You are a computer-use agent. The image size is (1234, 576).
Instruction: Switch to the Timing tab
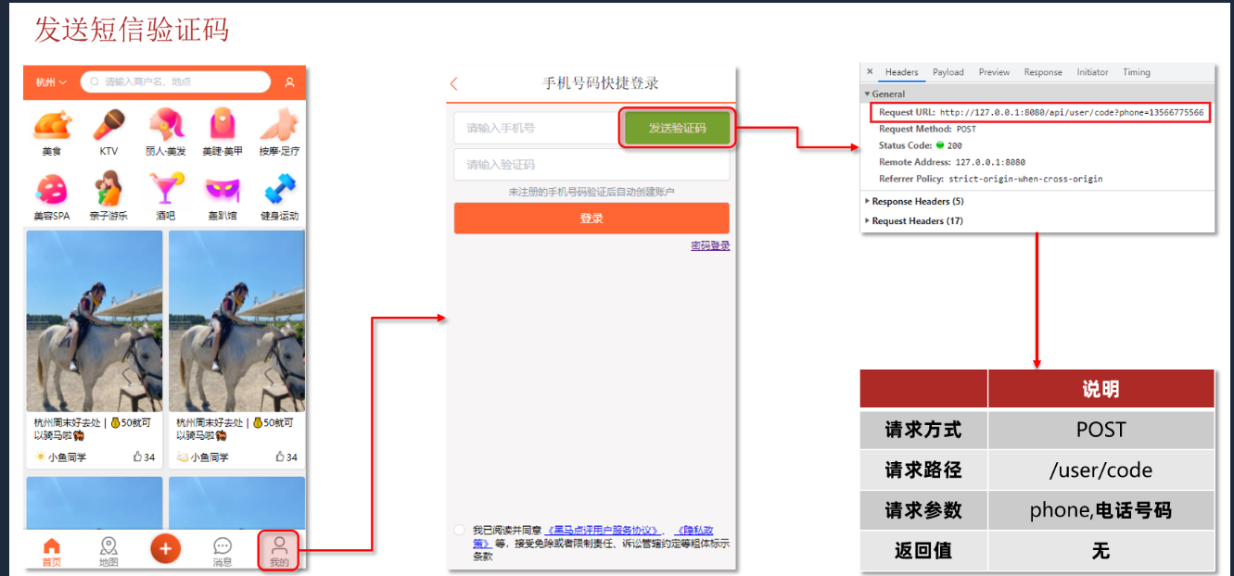coord(1136,72)
